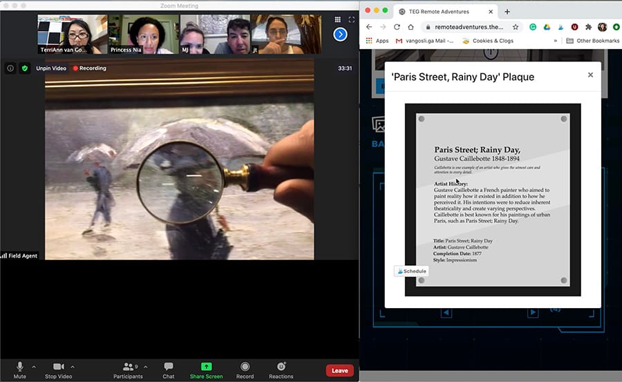
Task: Open vangosli.ga Mail bookmark
Action: (424, 41)
